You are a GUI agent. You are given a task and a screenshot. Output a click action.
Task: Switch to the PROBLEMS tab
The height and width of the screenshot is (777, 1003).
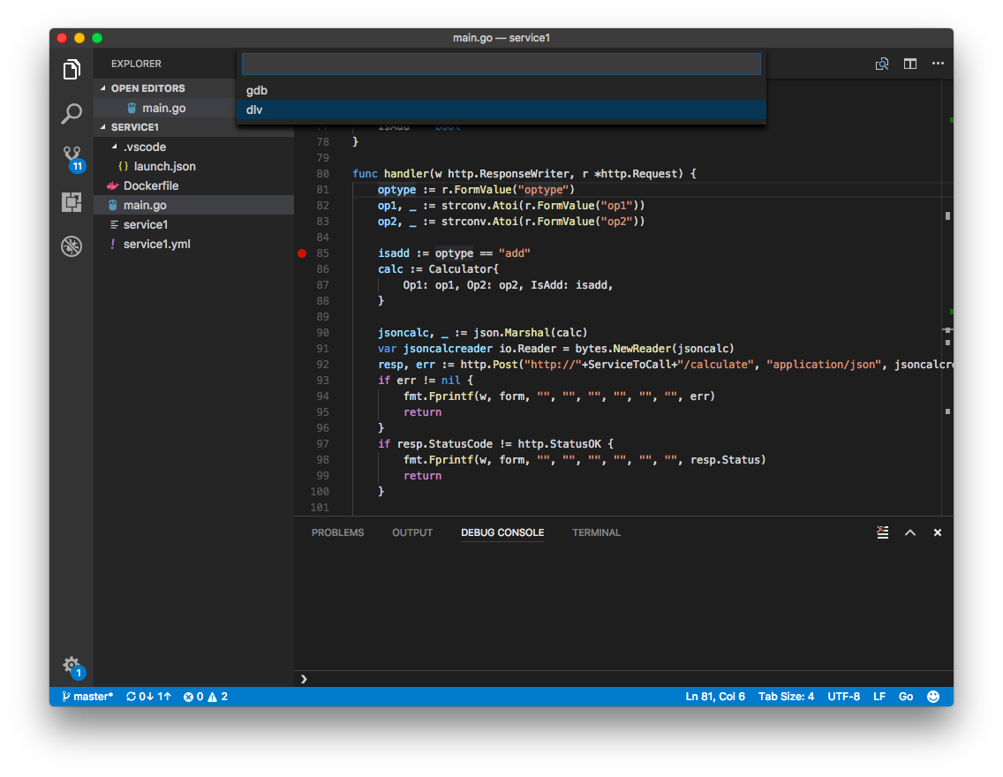pos(338,532)
